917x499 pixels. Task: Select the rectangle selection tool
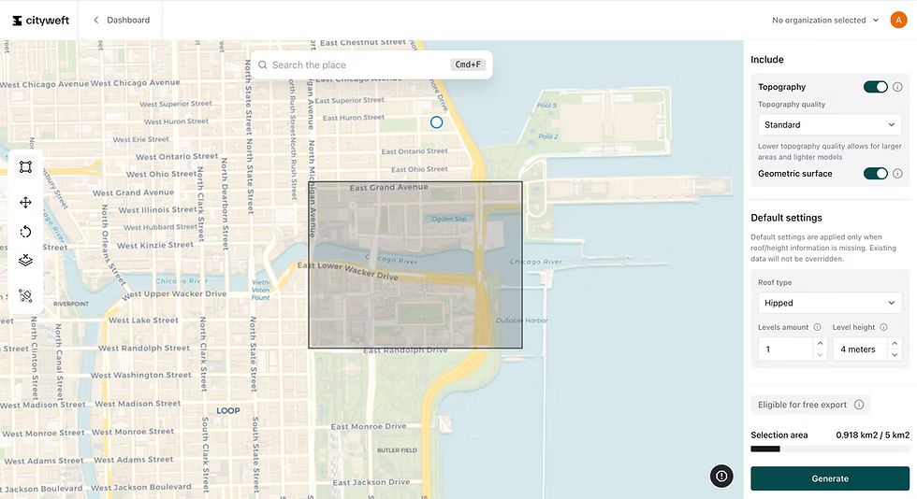point(25,167)
